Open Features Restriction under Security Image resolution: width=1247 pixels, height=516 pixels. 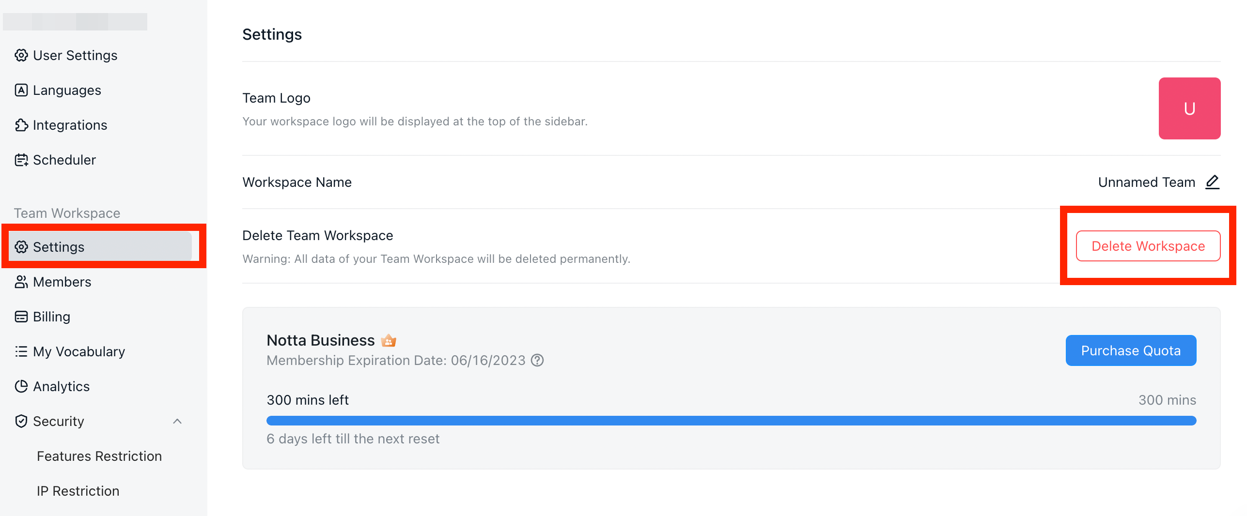point(99,456)
